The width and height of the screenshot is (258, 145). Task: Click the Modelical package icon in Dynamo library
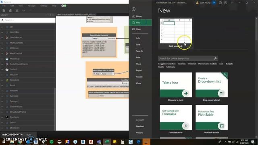click(7, 59)
